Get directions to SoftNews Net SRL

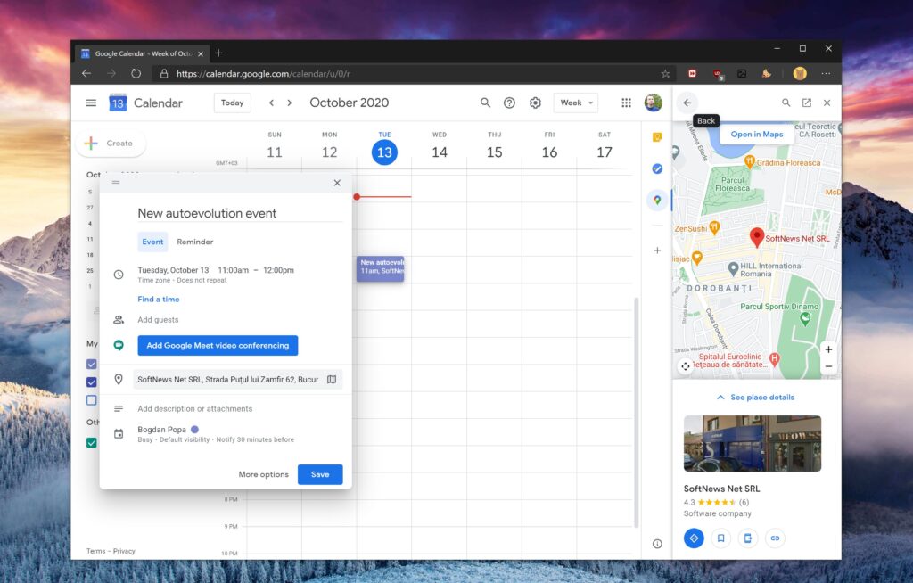click(x=694, y=538)
